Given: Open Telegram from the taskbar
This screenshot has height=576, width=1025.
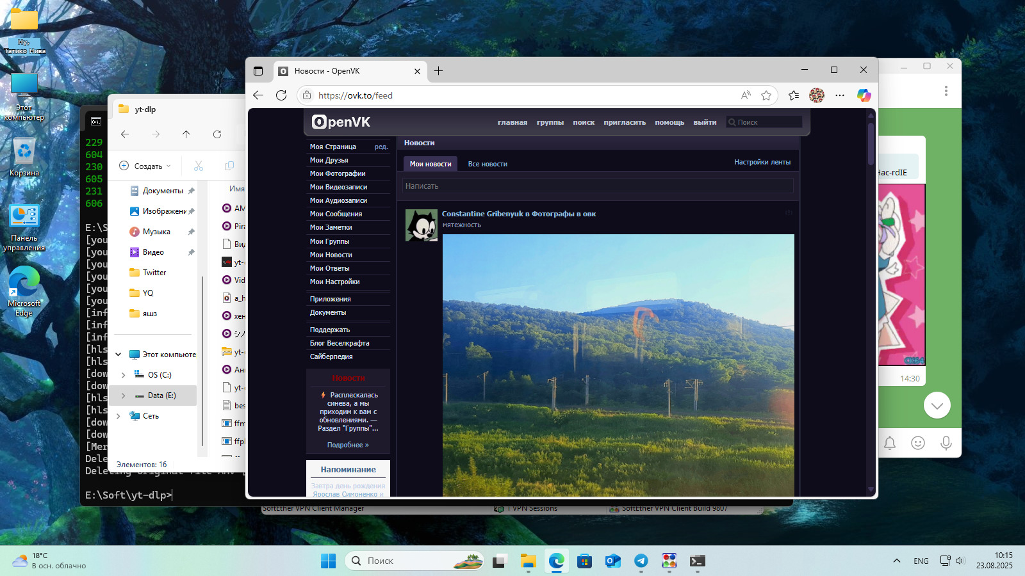Looking at the screenshot, I should [641, 561].
